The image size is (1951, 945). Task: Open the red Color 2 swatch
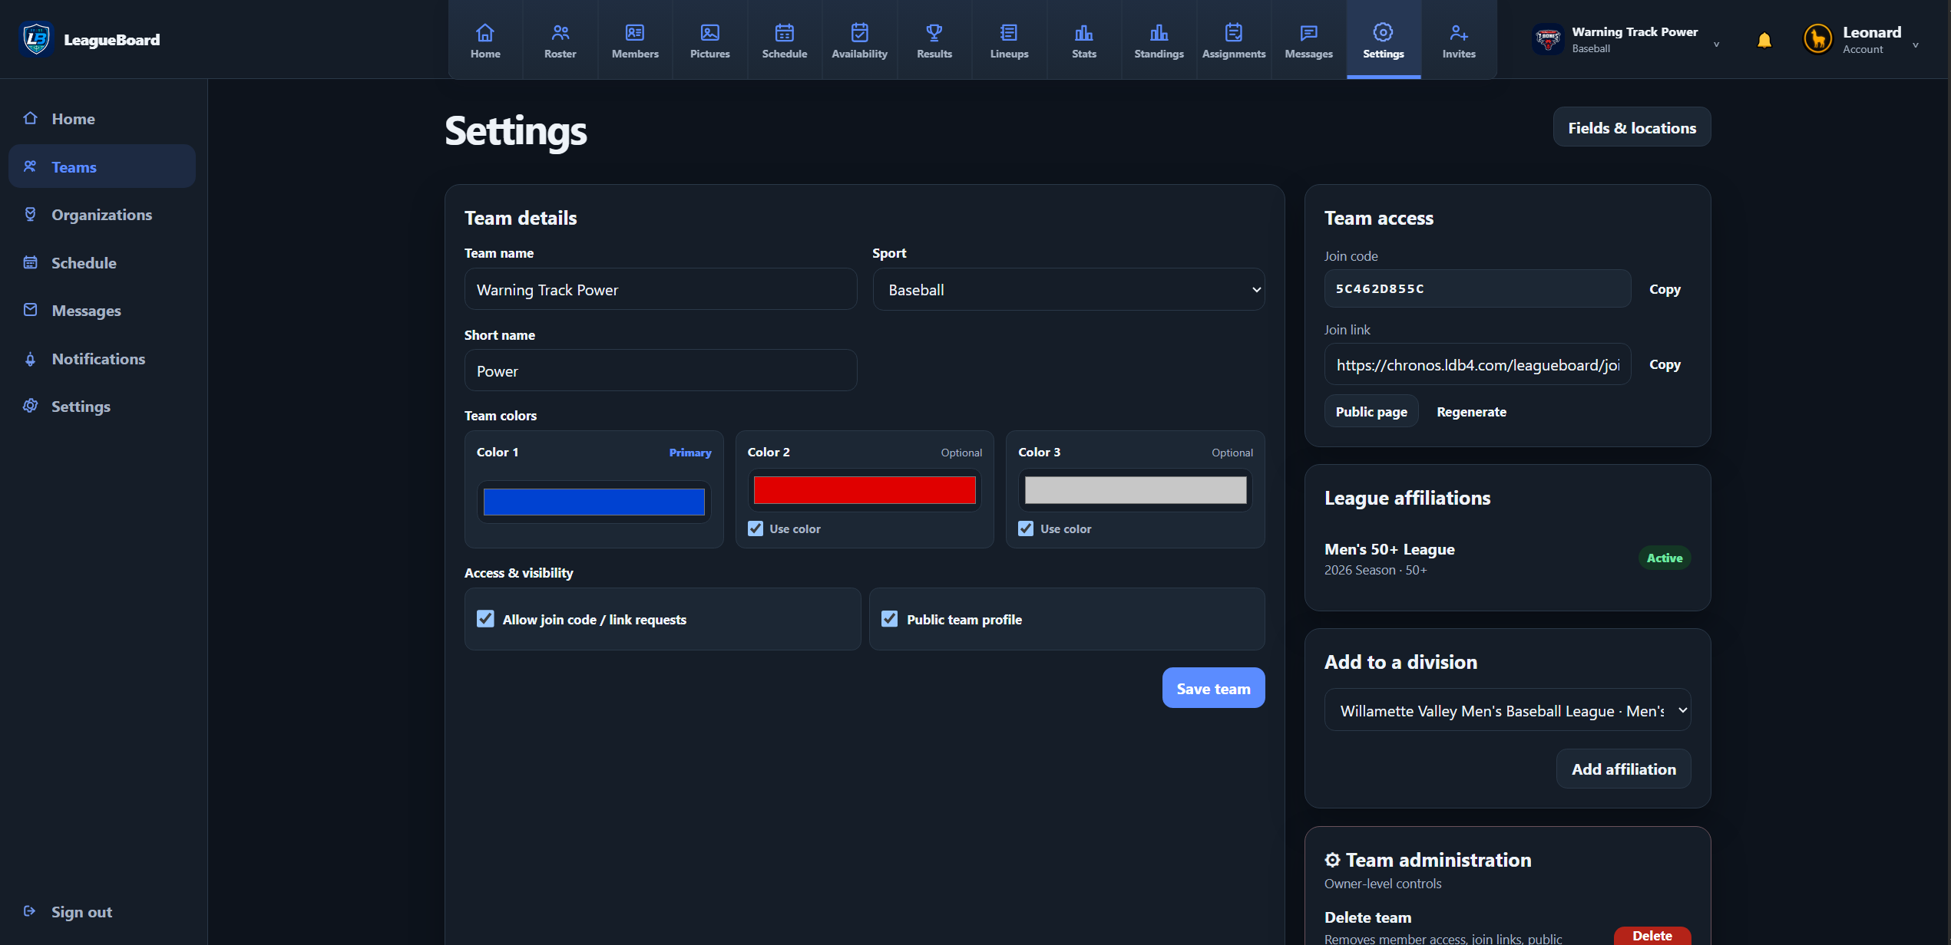(x=865, y=489)
